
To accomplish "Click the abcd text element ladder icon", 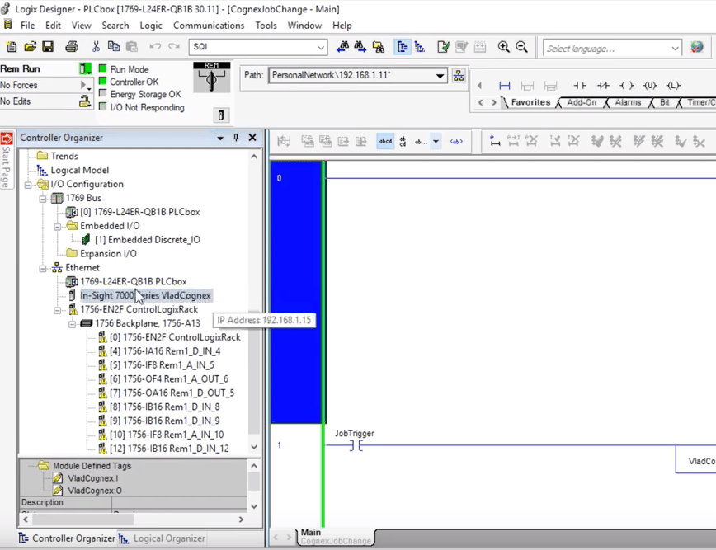I will coord(384,141).
